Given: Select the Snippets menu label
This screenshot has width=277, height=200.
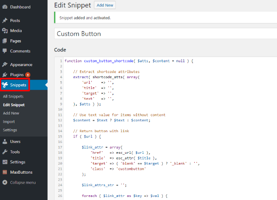Looking at the screenshot, I should click(18, 85).
